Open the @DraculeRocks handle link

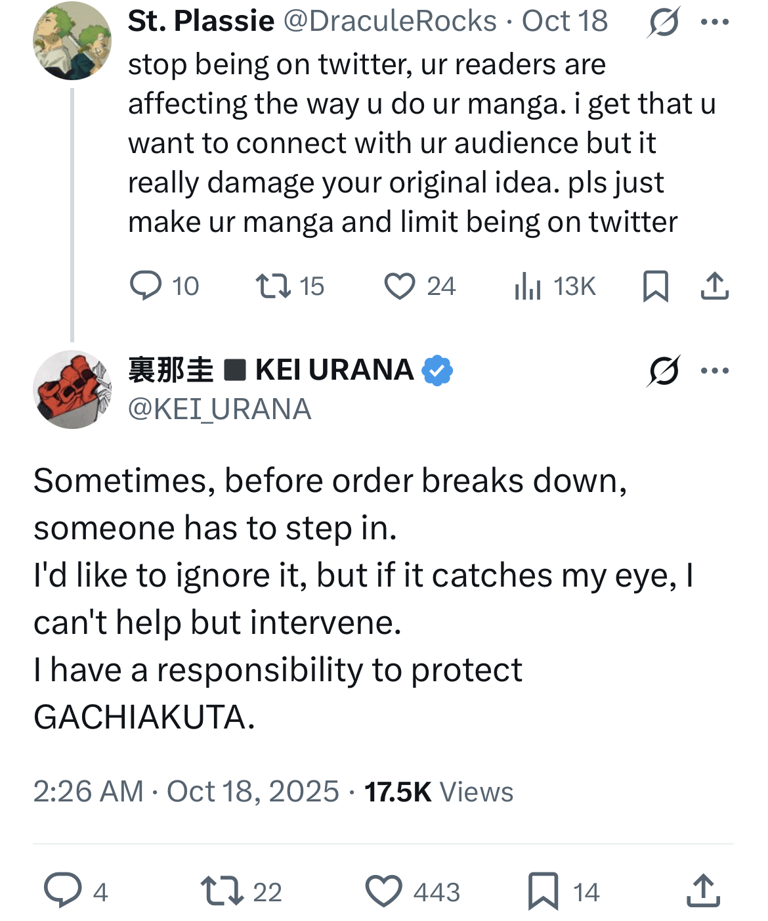(x=390, y=22)
